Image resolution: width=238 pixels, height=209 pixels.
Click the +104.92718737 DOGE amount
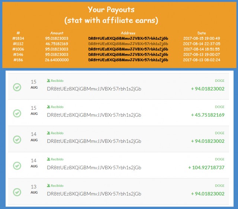(206, 167)
